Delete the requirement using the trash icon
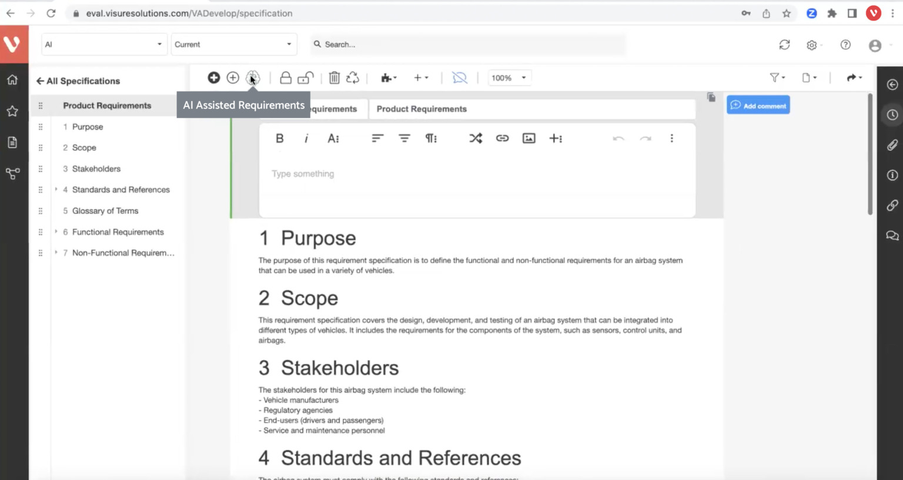Image resolution: width=903 pixels, height=480 pixels. (335, 77)
